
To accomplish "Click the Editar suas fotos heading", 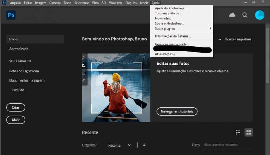I will (173, 63).
